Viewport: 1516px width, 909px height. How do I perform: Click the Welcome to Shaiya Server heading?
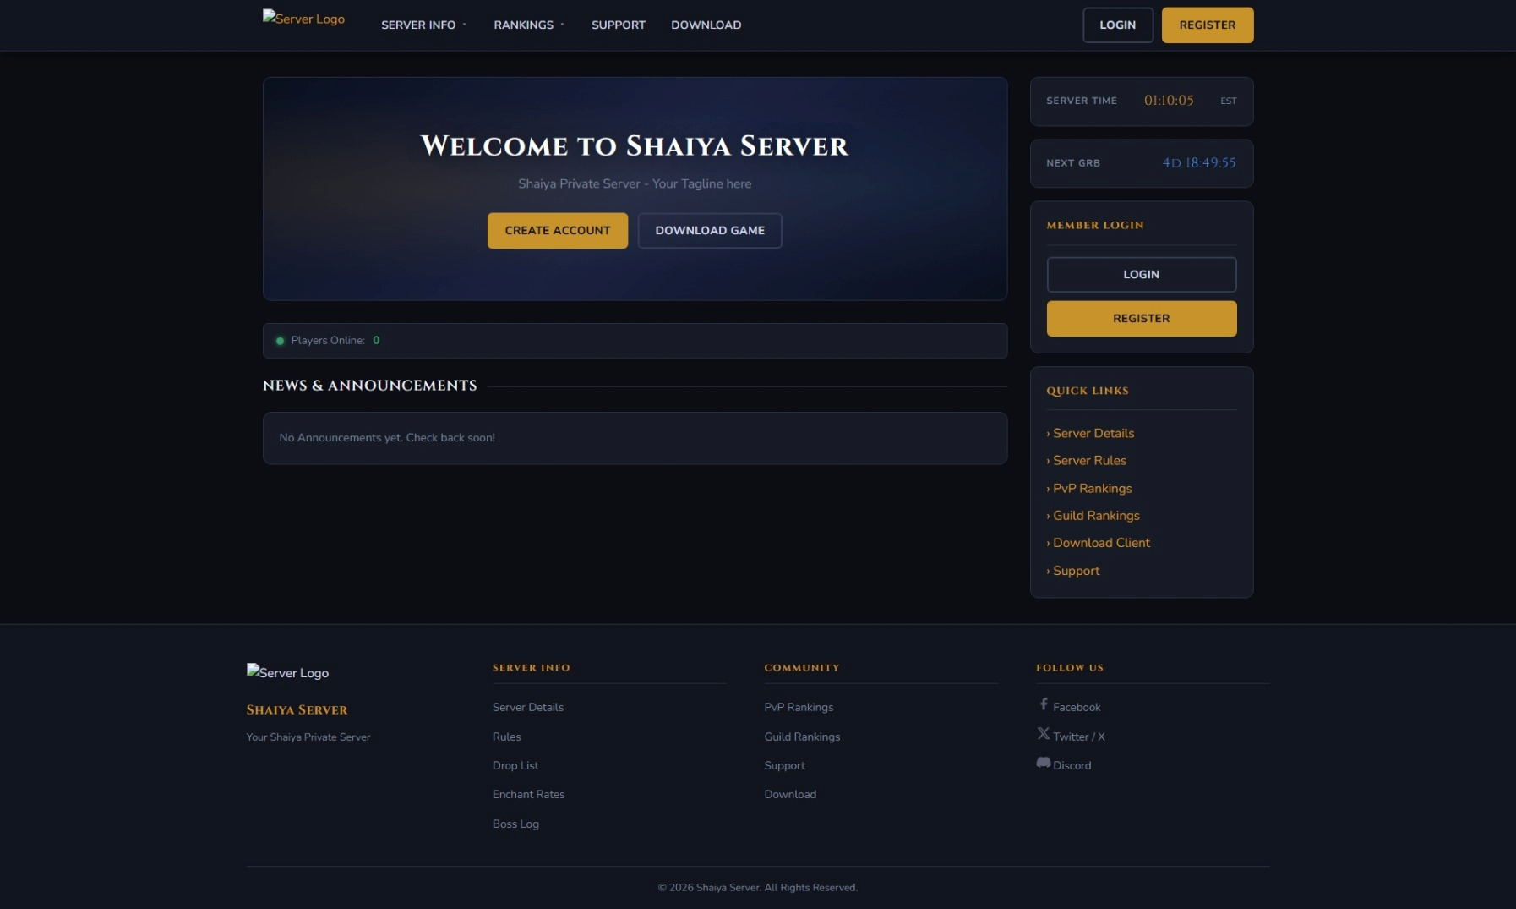pyautogui.click(x=635, y=145)
